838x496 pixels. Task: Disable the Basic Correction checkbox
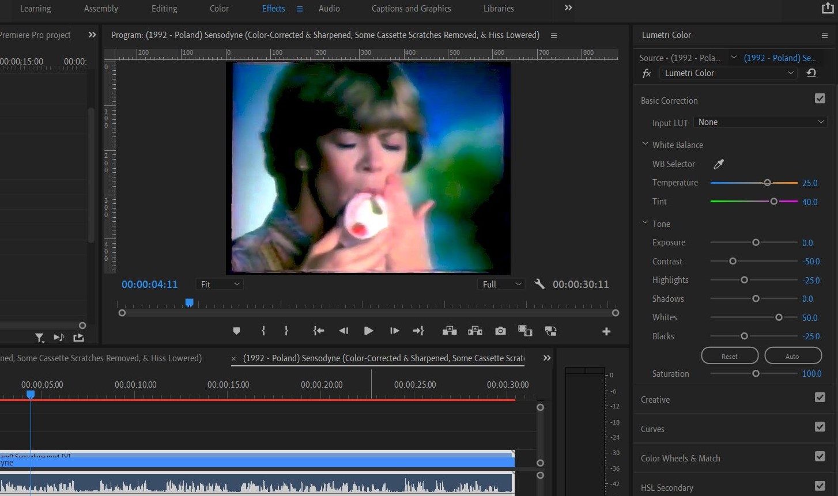pyautogui.click(x=820, y=99)
